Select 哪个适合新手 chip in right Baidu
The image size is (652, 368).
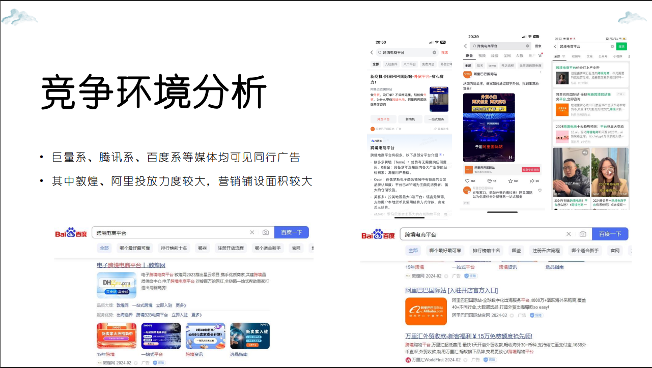point(585,251)
